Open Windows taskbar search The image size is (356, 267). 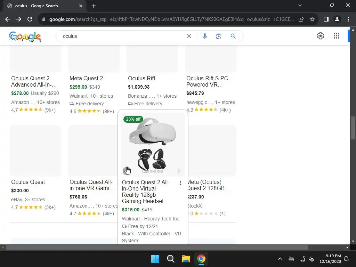point(170,259)
